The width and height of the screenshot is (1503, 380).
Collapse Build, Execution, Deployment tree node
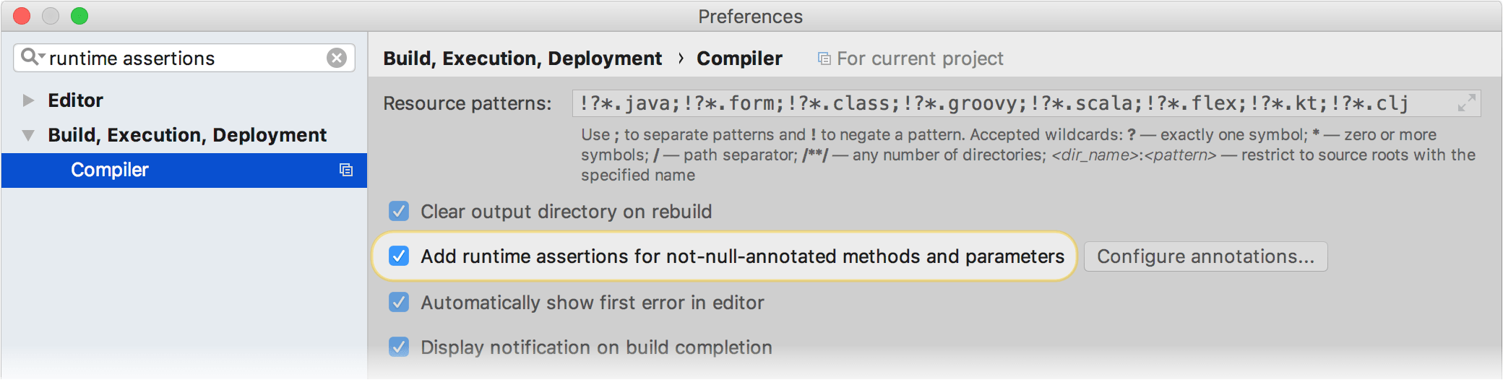tap(28, 135)
